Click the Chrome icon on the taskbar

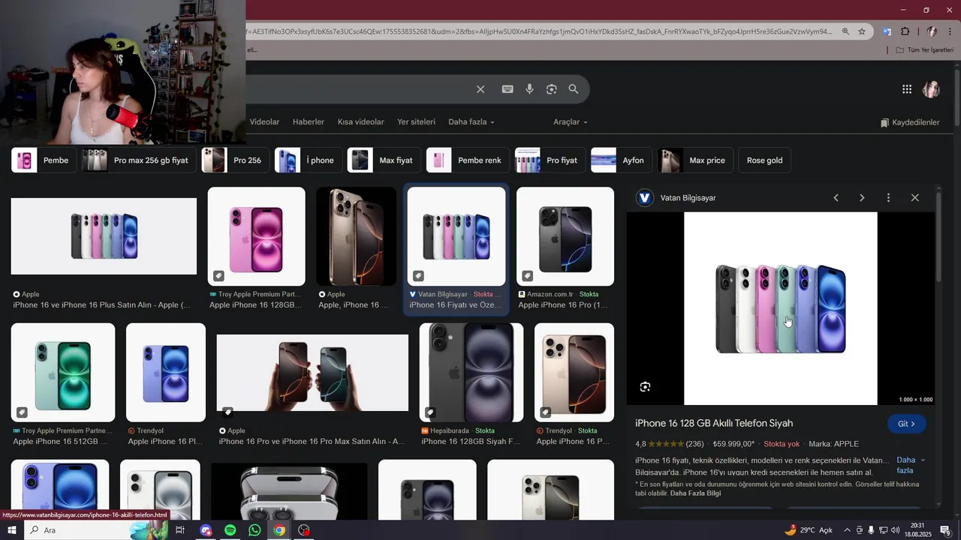[x=279, y=530]
